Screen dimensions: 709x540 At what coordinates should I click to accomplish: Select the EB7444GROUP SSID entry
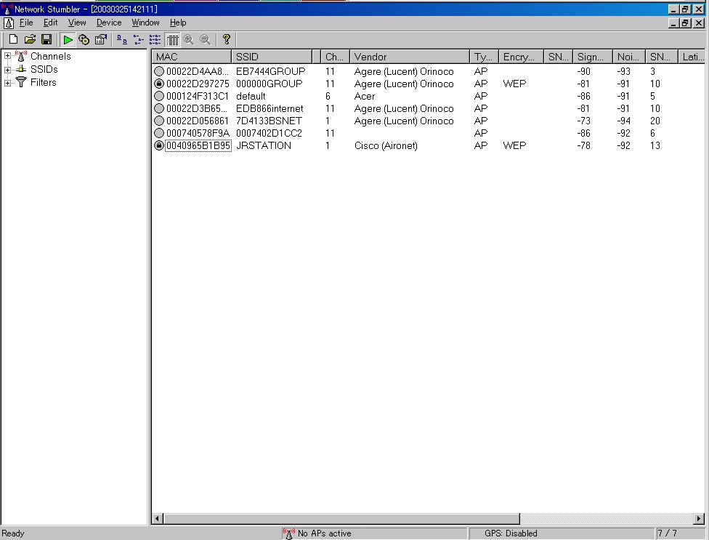coord(270,71)
